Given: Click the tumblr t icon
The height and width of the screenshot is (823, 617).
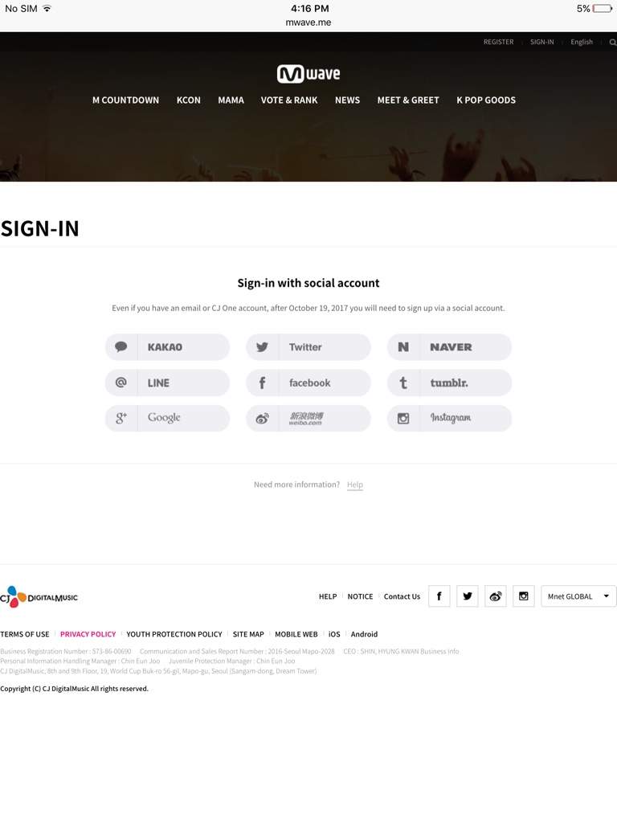Looking at the screenshot, I should coord(403,383).
